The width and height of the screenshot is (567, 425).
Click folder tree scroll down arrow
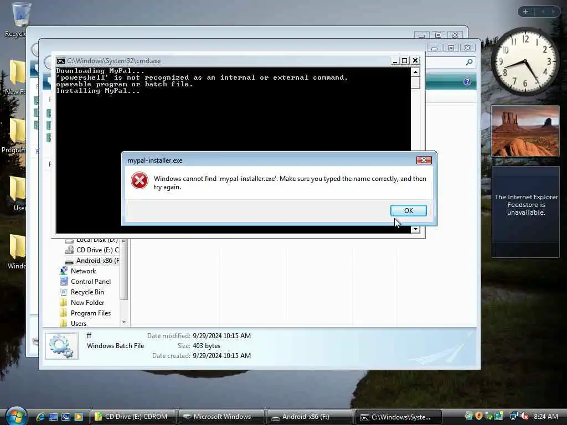(124, 323)
